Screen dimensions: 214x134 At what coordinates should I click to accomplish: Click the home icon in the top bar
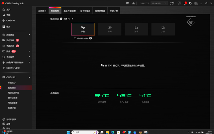click(x=134, y=3)
